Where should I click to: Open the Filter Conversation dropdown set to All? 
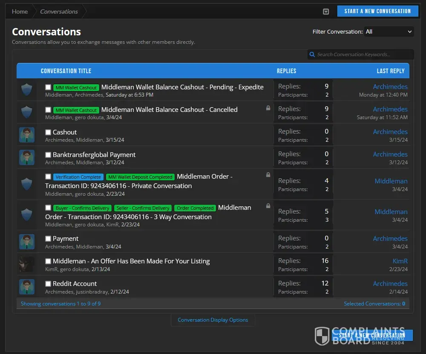click(x=389, y=32)
